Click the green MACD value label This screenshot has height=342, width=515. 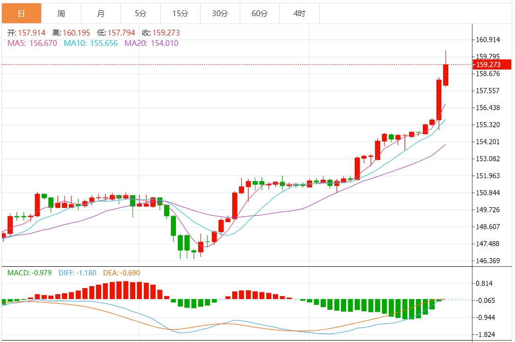pyautogui.click(x=29, y=272)
